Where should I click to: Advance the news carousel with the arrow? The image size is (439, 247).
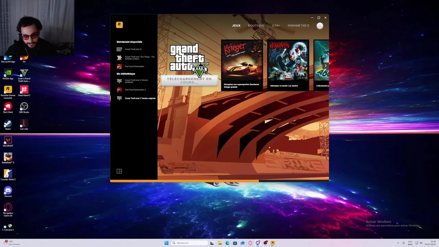coord(325,66)
